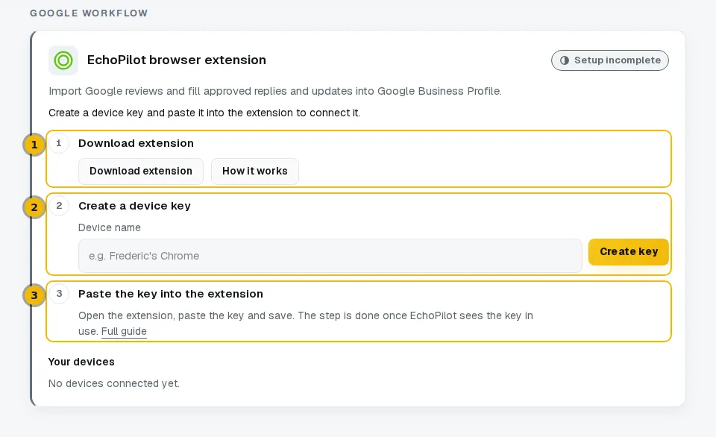Click the Import Google reviews description text
The width and height of the screenshot is (716, 437).
pyautogui.click(x=275, y=91)
